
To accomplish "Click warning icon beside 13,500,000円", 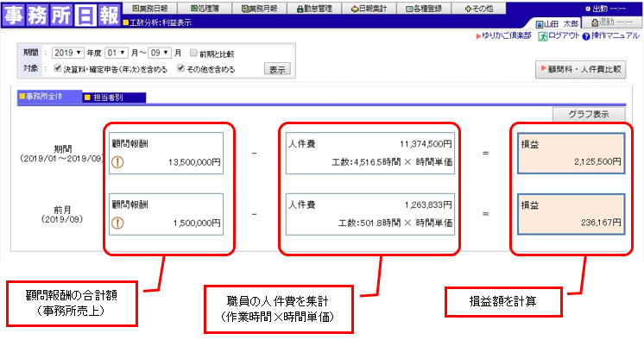I will point(118,162).
